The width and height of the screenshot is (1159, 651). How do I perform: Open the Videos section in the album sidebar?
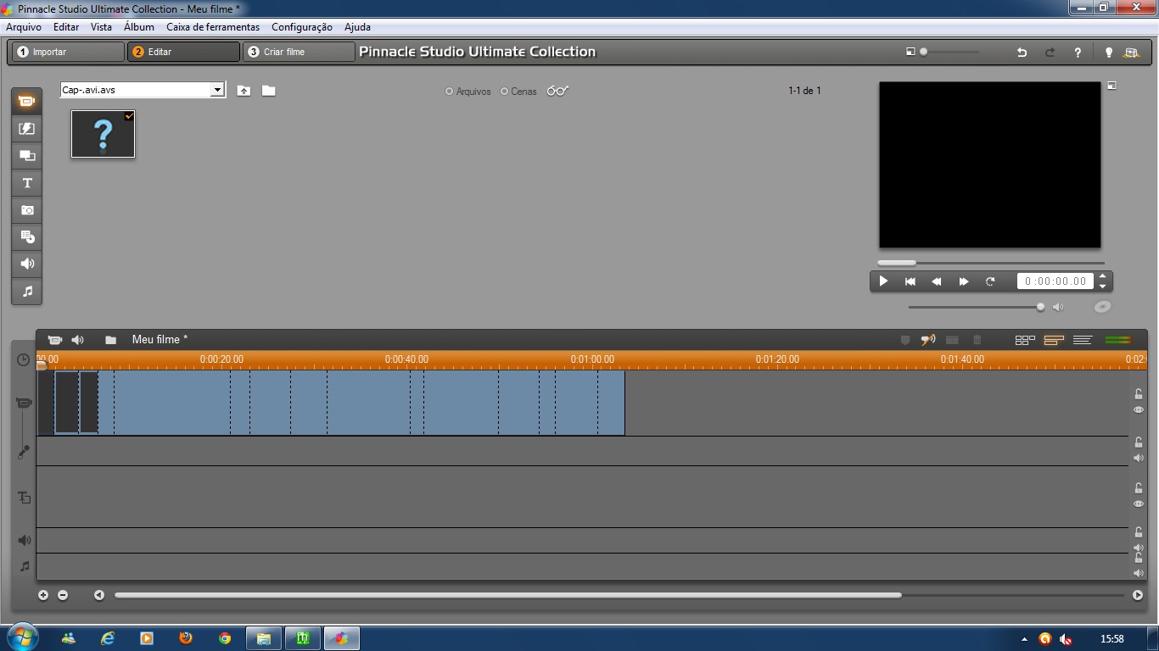(x=27, y=101)
